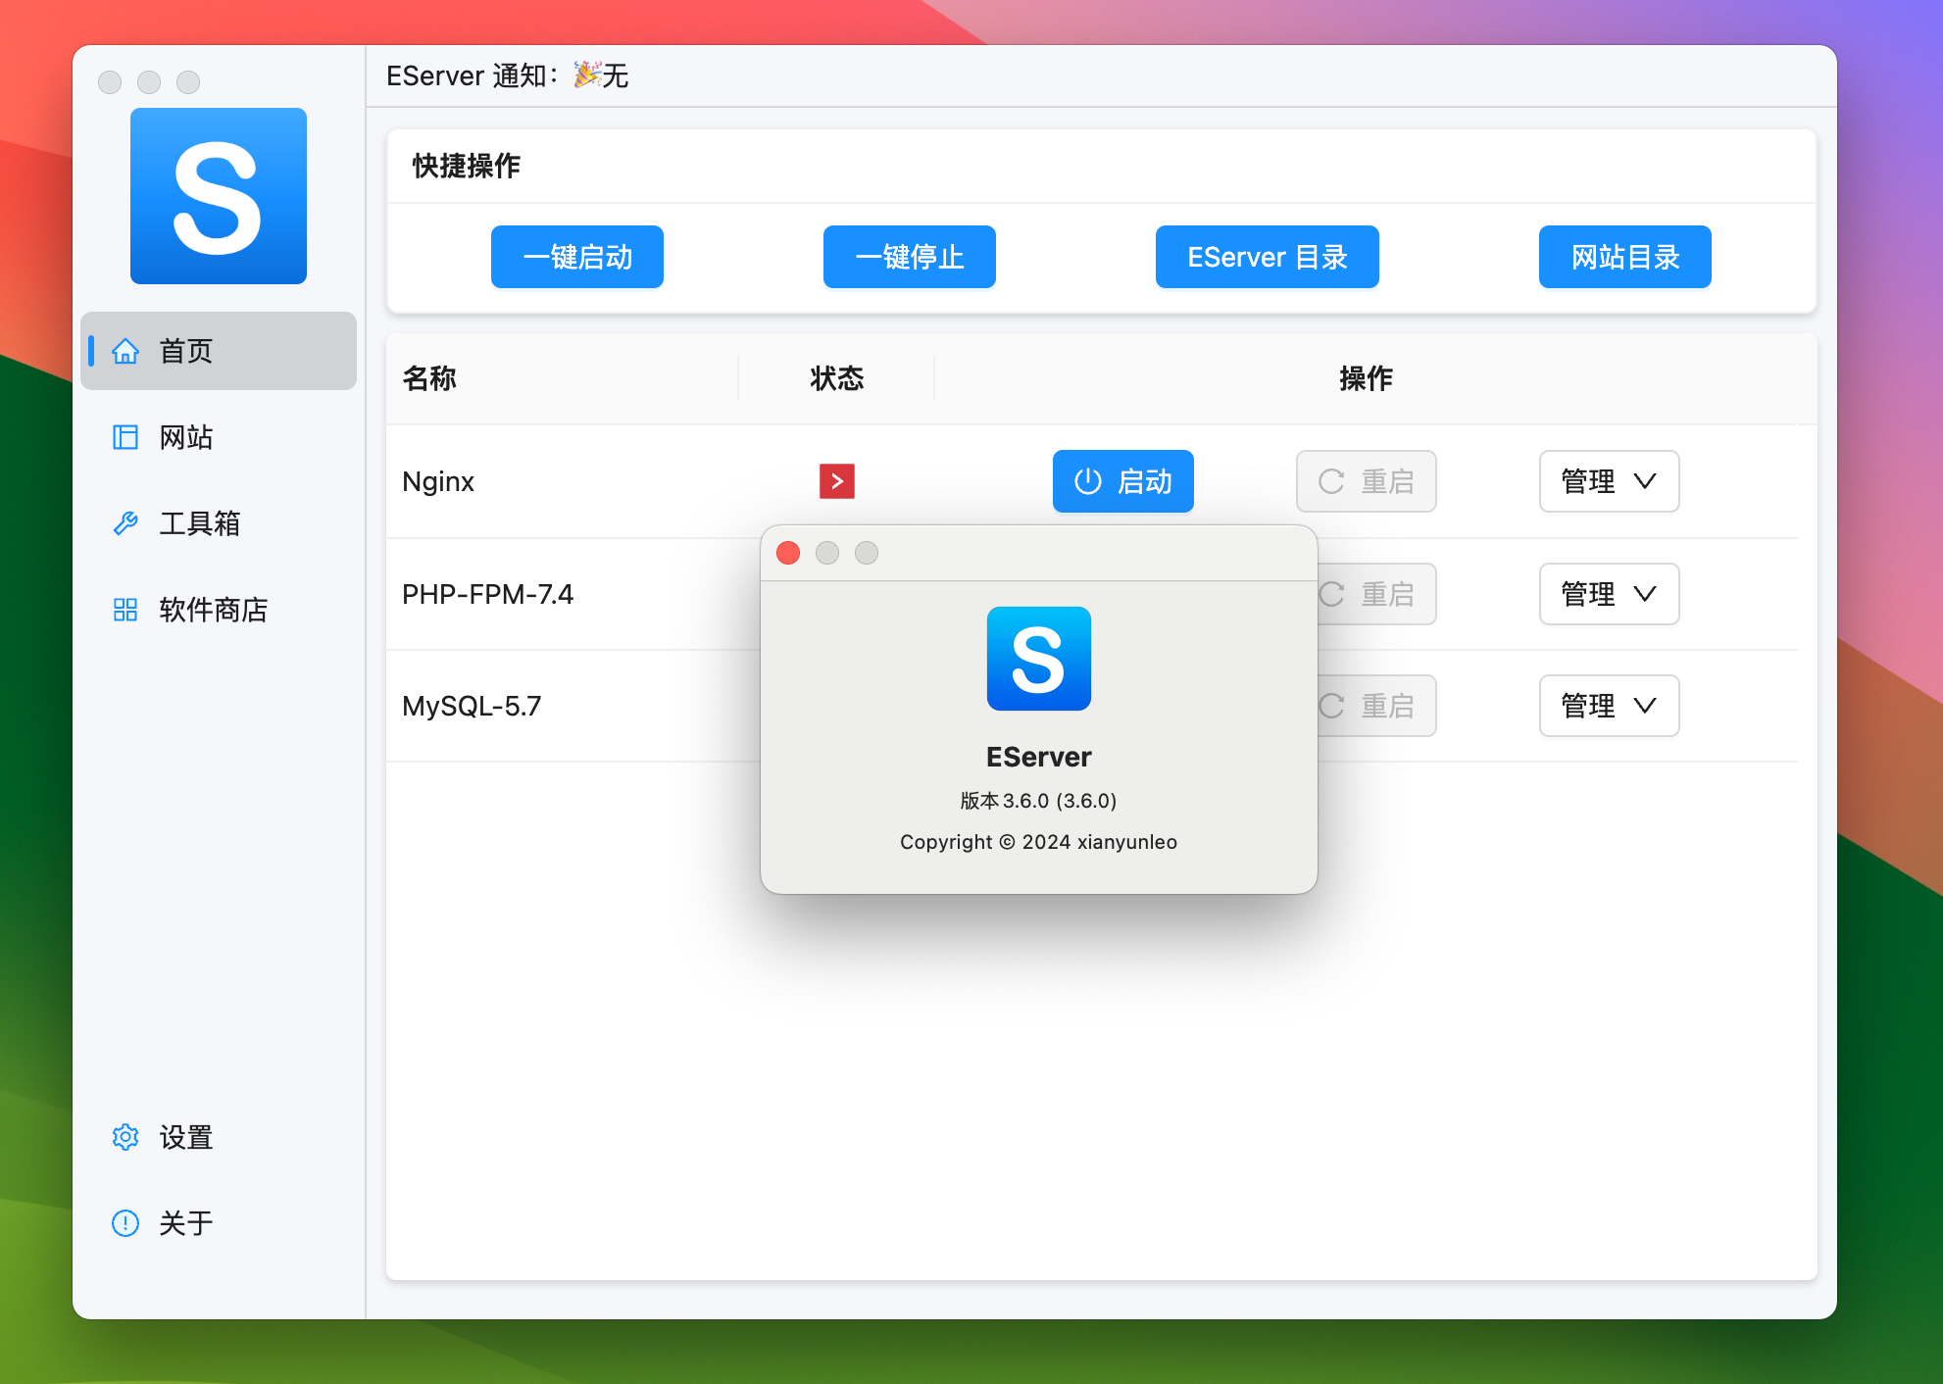Click the Nginx service name
The image size is (1943, 1384).
pyautogui.click(x=438, y=481)
